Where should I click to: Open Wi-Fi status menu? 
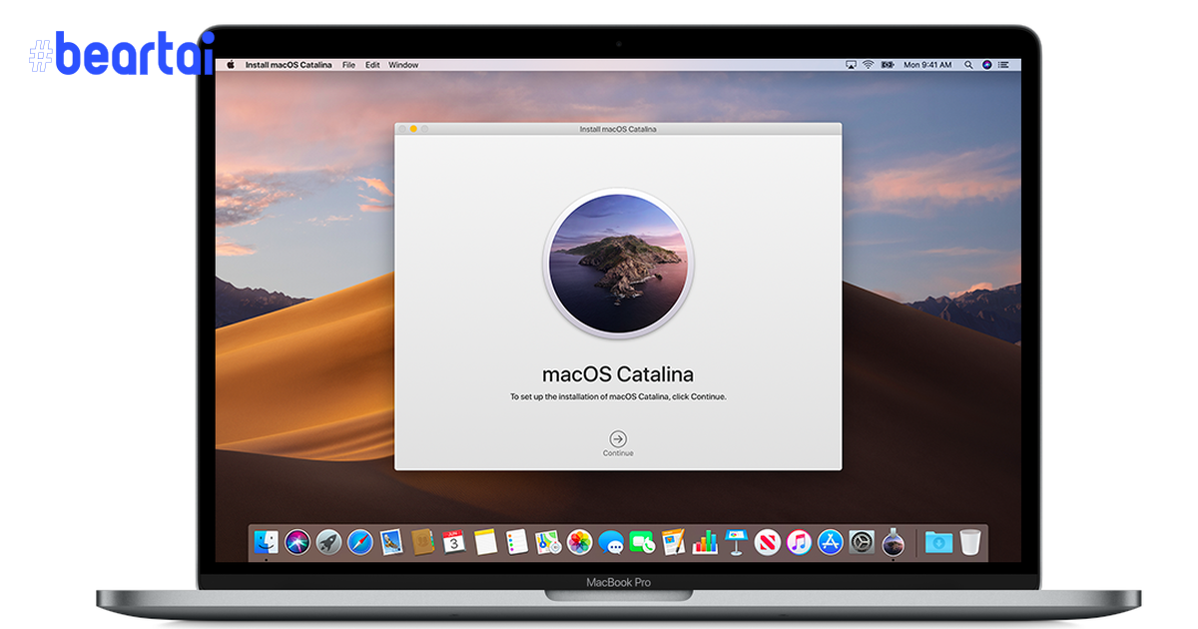click(869, 64)
